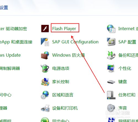The width and height of the screenshot is (138, 122).
Task: Open the 同步中心 green sync icon
Action: (45, 120)
